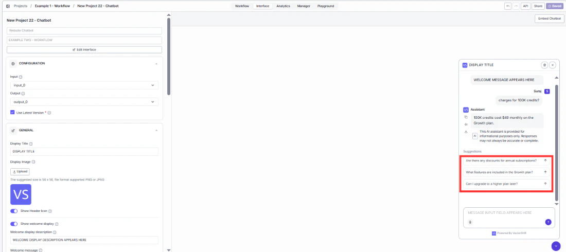The height and width of the screenshot is (252, 566).
Task: Click the info icon beside Welcome message
Action: pyautogui.click(x=41, y=250)
